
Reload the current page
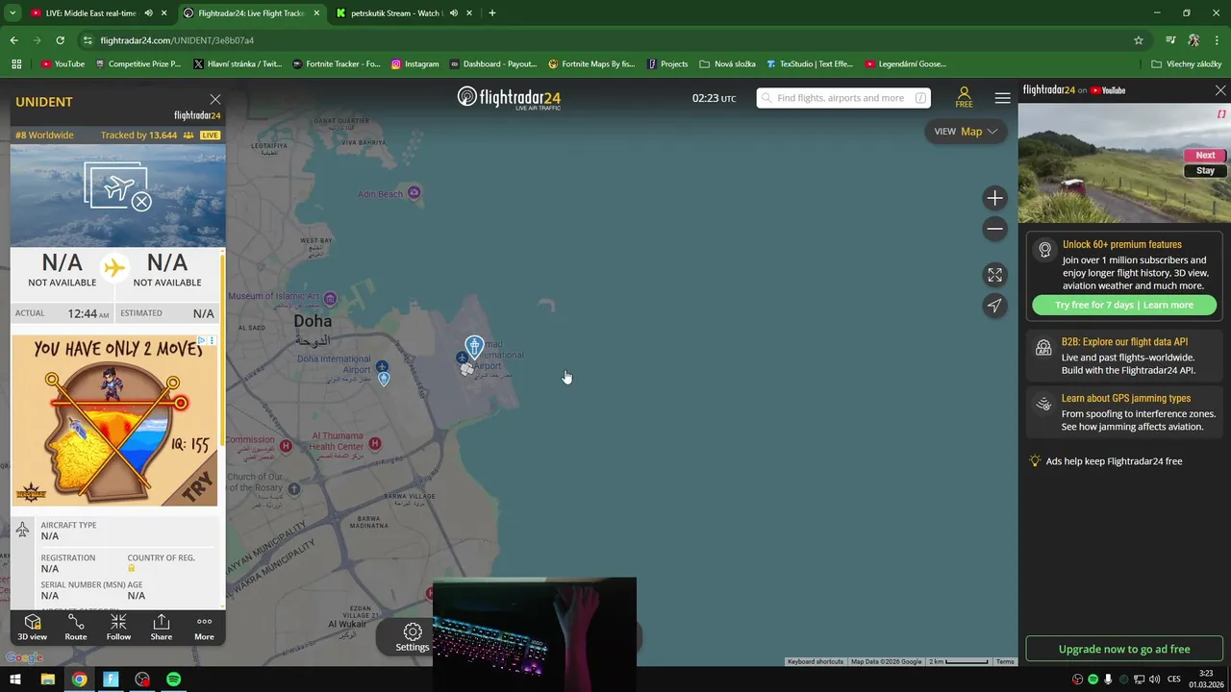pos(60,40)
